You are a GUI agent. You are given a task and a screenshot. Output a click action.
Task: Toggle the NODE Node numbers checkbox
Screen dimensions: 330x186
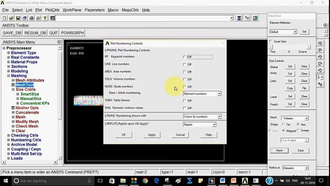click(185, 87)
